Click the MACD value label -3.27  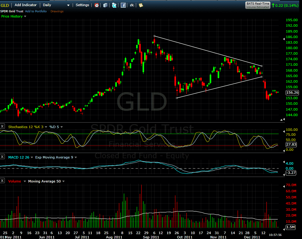pos(291,173)
